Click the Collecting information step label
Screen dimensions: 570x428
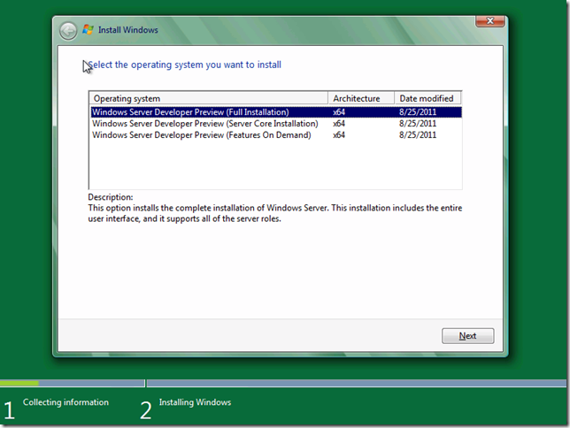coord(65,402)
